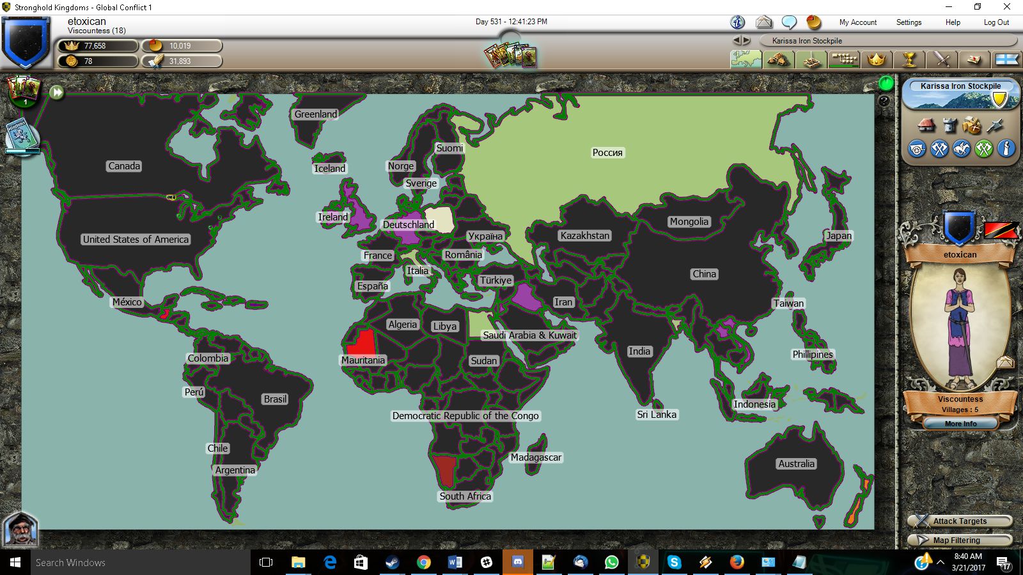The height and width of the screenshot is (575, 1023).
Task: Open Help menu
Action: pyautogui.click(x=953, y=22)
